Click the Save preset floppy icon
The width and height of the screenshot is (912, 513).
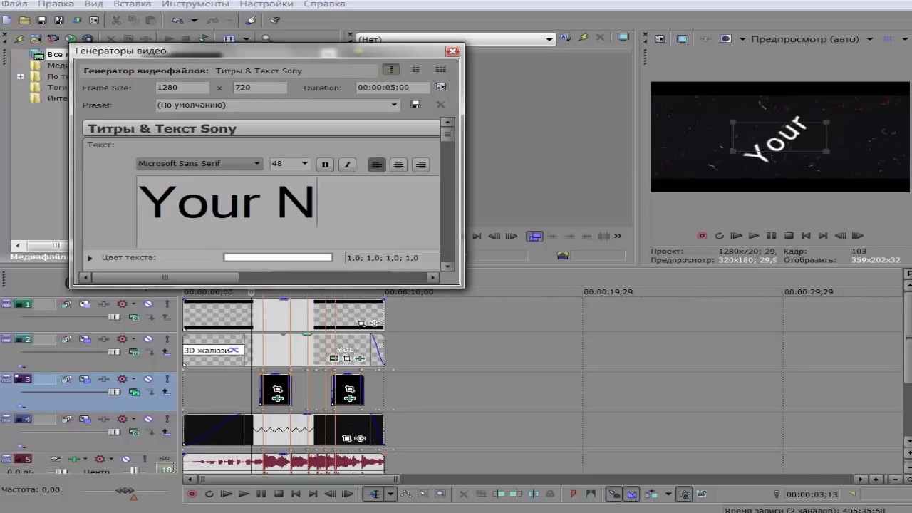tap(415, 105)
